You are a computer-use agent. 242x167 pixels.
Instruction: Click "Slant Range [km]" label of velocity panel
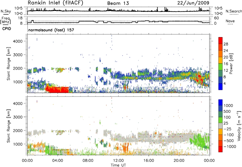coord(8,126)
